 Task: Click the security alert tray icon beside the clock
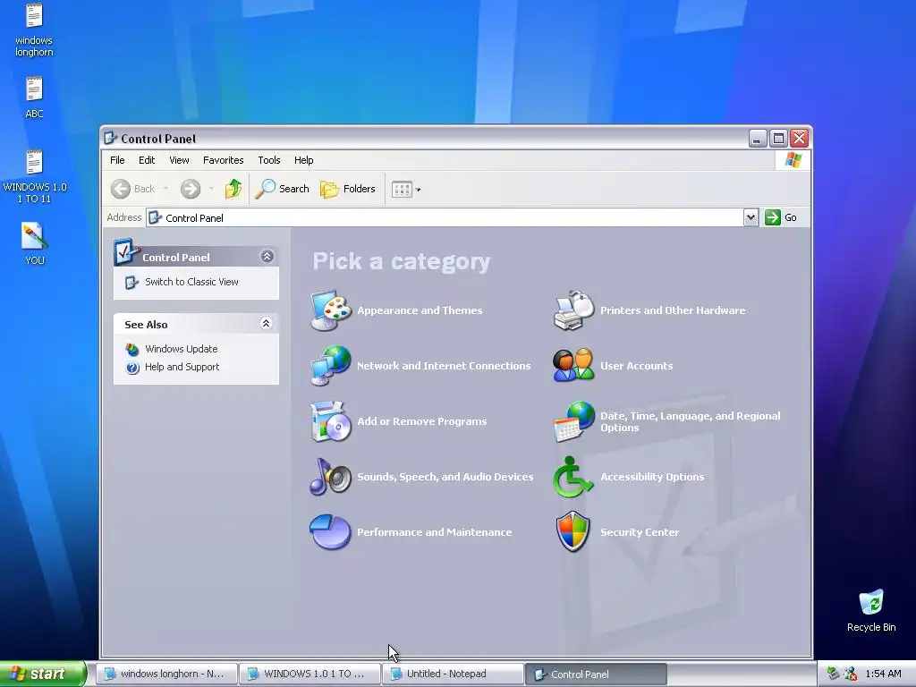(x=851, y=674)
